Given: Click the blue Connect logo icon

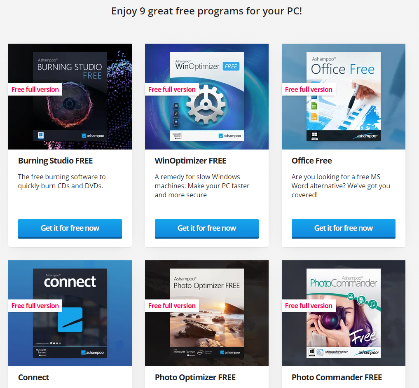Looking at the screenshot, I should (x=70, y=320).
